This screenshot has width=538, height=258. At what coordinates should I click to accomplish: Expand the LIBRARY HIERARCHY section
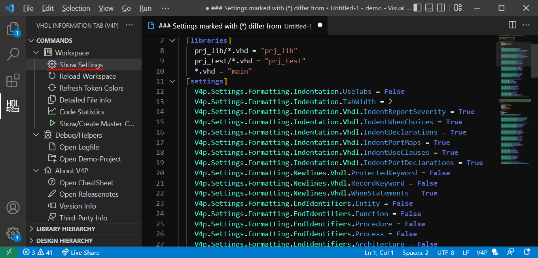[32, 229]
